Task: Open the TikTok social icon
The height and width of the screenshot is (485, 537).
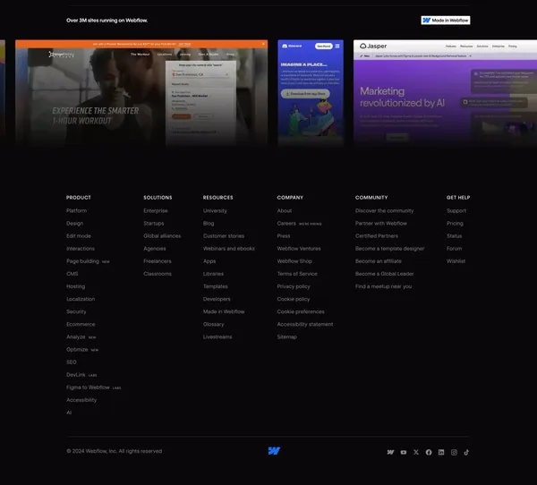Action: click(466, 452)
